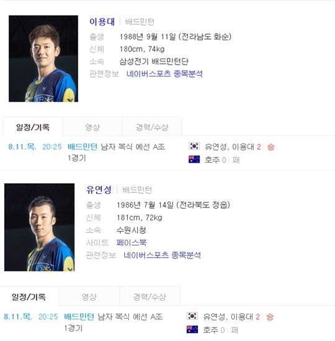Click the second 배드민턴 match link
This screenshot has height=341, width=335.
[79, 317]
